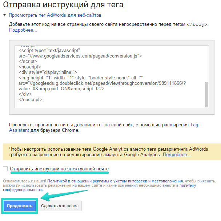Click the code box vertical scrollbar thumb
This screenshot has height=221, width=221.
coord(206,94)
